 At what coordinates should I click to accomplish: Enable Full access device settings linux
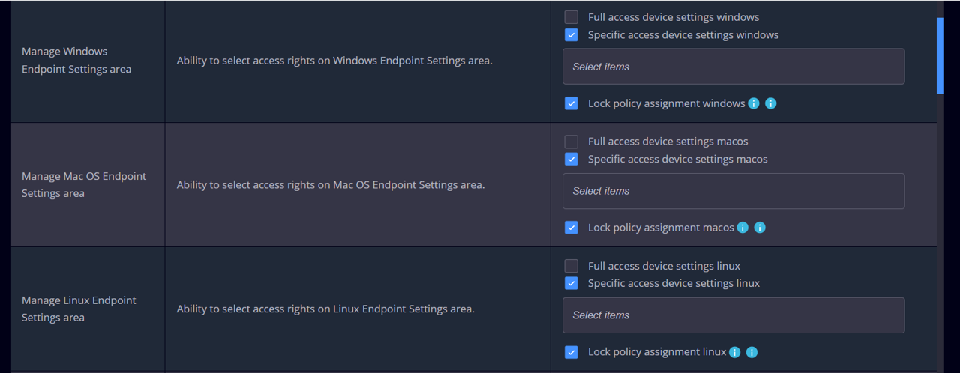coord(571,266)
